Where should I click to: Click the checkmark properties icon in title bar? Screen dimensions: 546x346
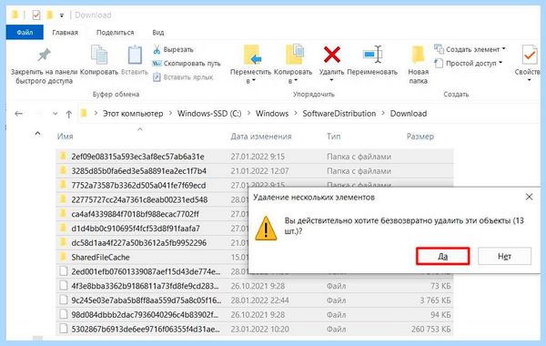tap(35, 15)
